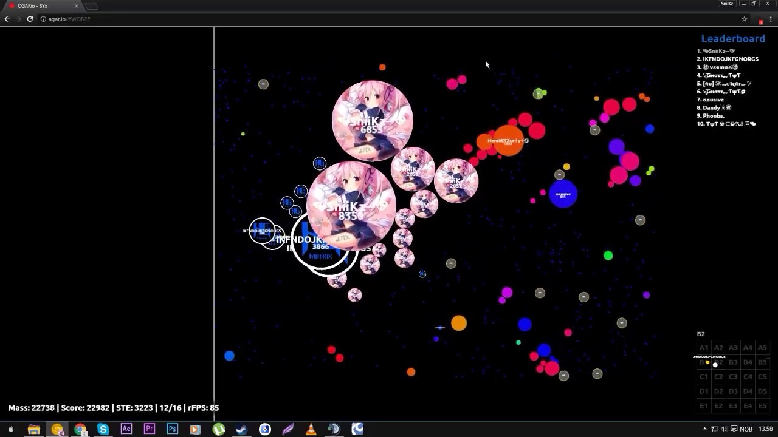Click the minimap sector E5
778x437 pixels.
(762, 406)
